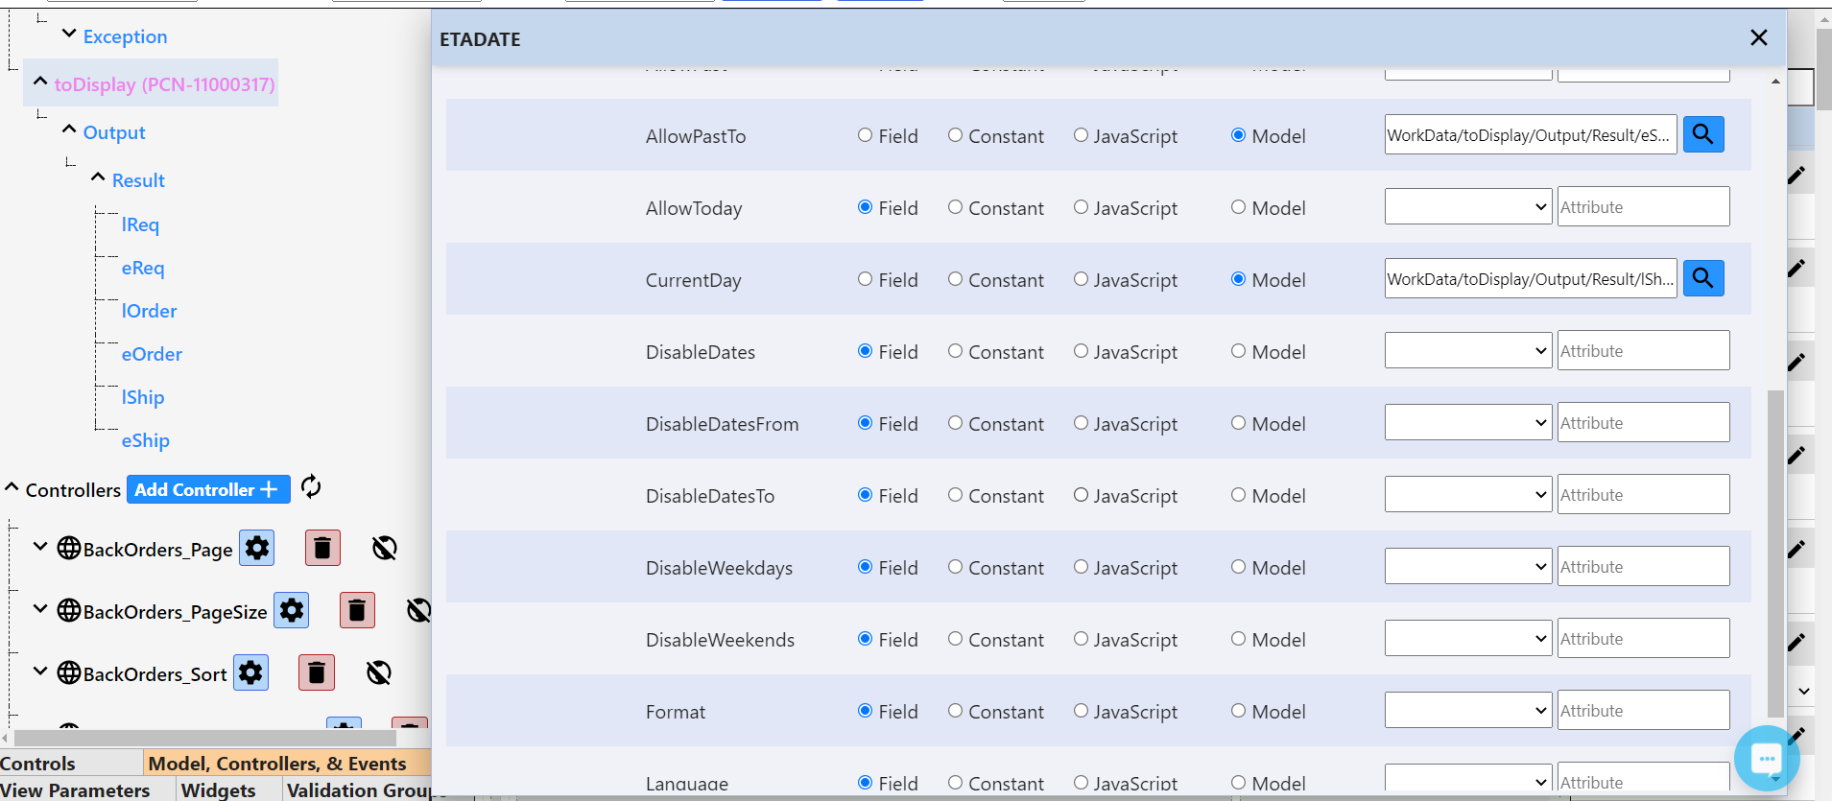Click pencil edit icon beside DisableWeekends row
Image resolution: width=1832 pixels, height=801 pixels.
(1796, 642)
